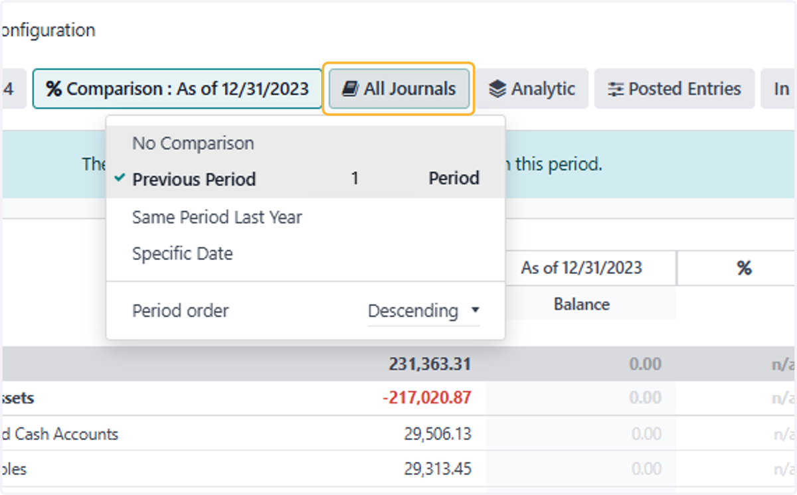This screenshot has width=797, height=495.
Task: Open the Analytic filter
Action: 532,89
